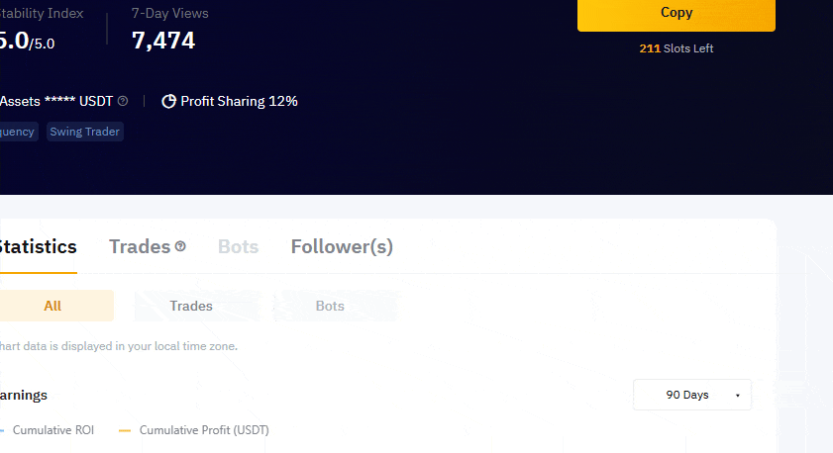Select the All filter option
The width and height of the screenshot is (833, 453).
[52, 306]
